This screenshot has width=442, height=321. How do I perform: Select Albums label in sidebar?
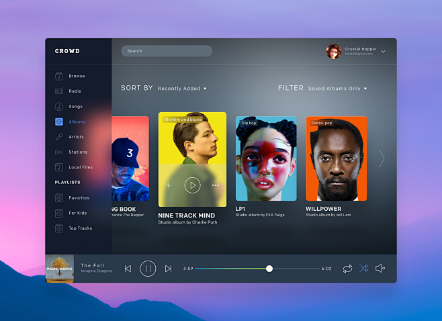click(77, 122)
